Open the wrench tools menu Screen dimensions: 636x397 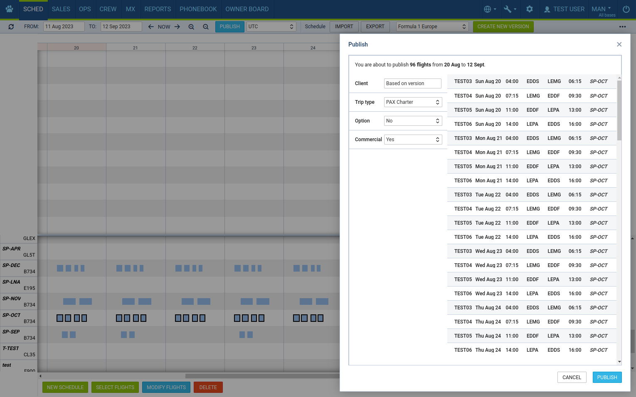point(510,9)
